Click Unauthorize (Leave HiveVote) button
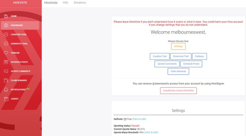The width and height of the screenshot is (246, 136). [178, 91]
